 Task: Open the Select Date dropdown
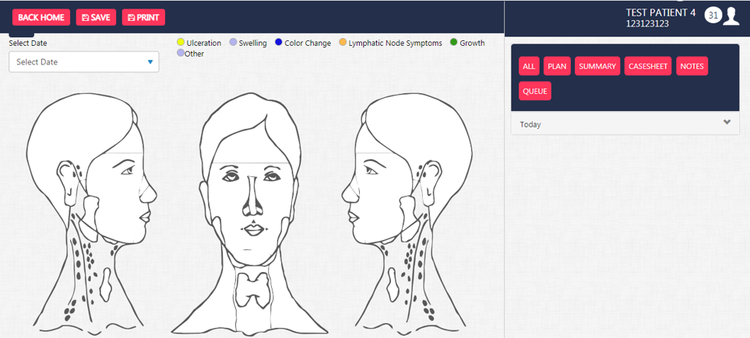(x=83, y=62)
